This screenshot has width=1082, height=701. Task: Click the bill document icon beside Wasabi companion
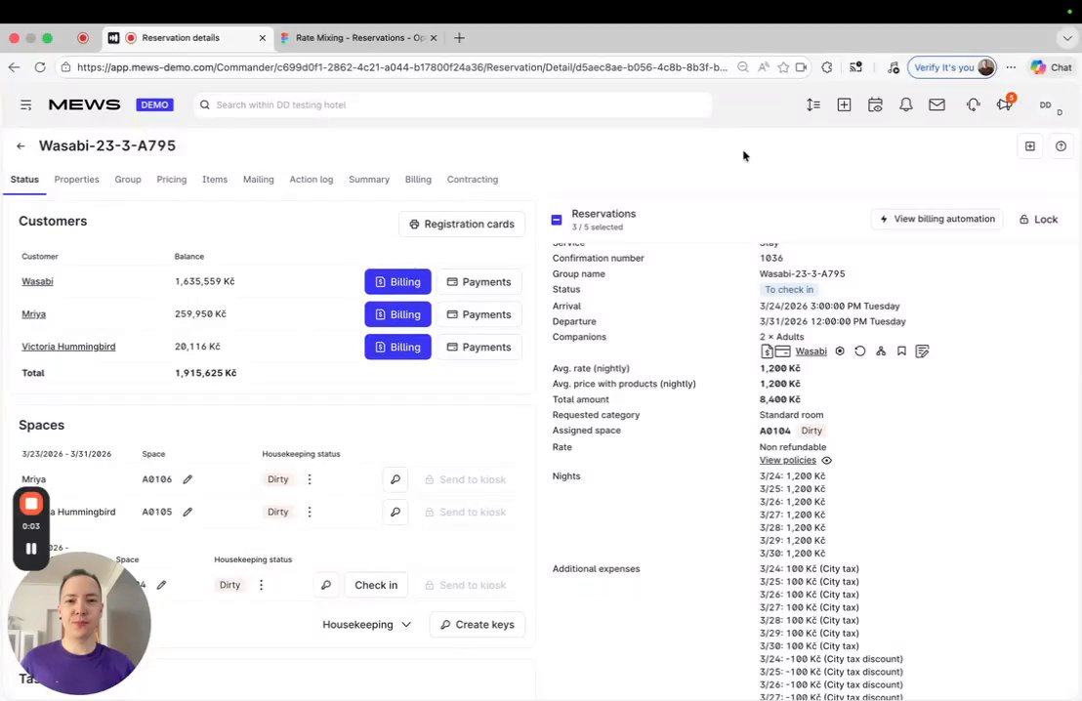pyautogui.click(x=767, y=351)
